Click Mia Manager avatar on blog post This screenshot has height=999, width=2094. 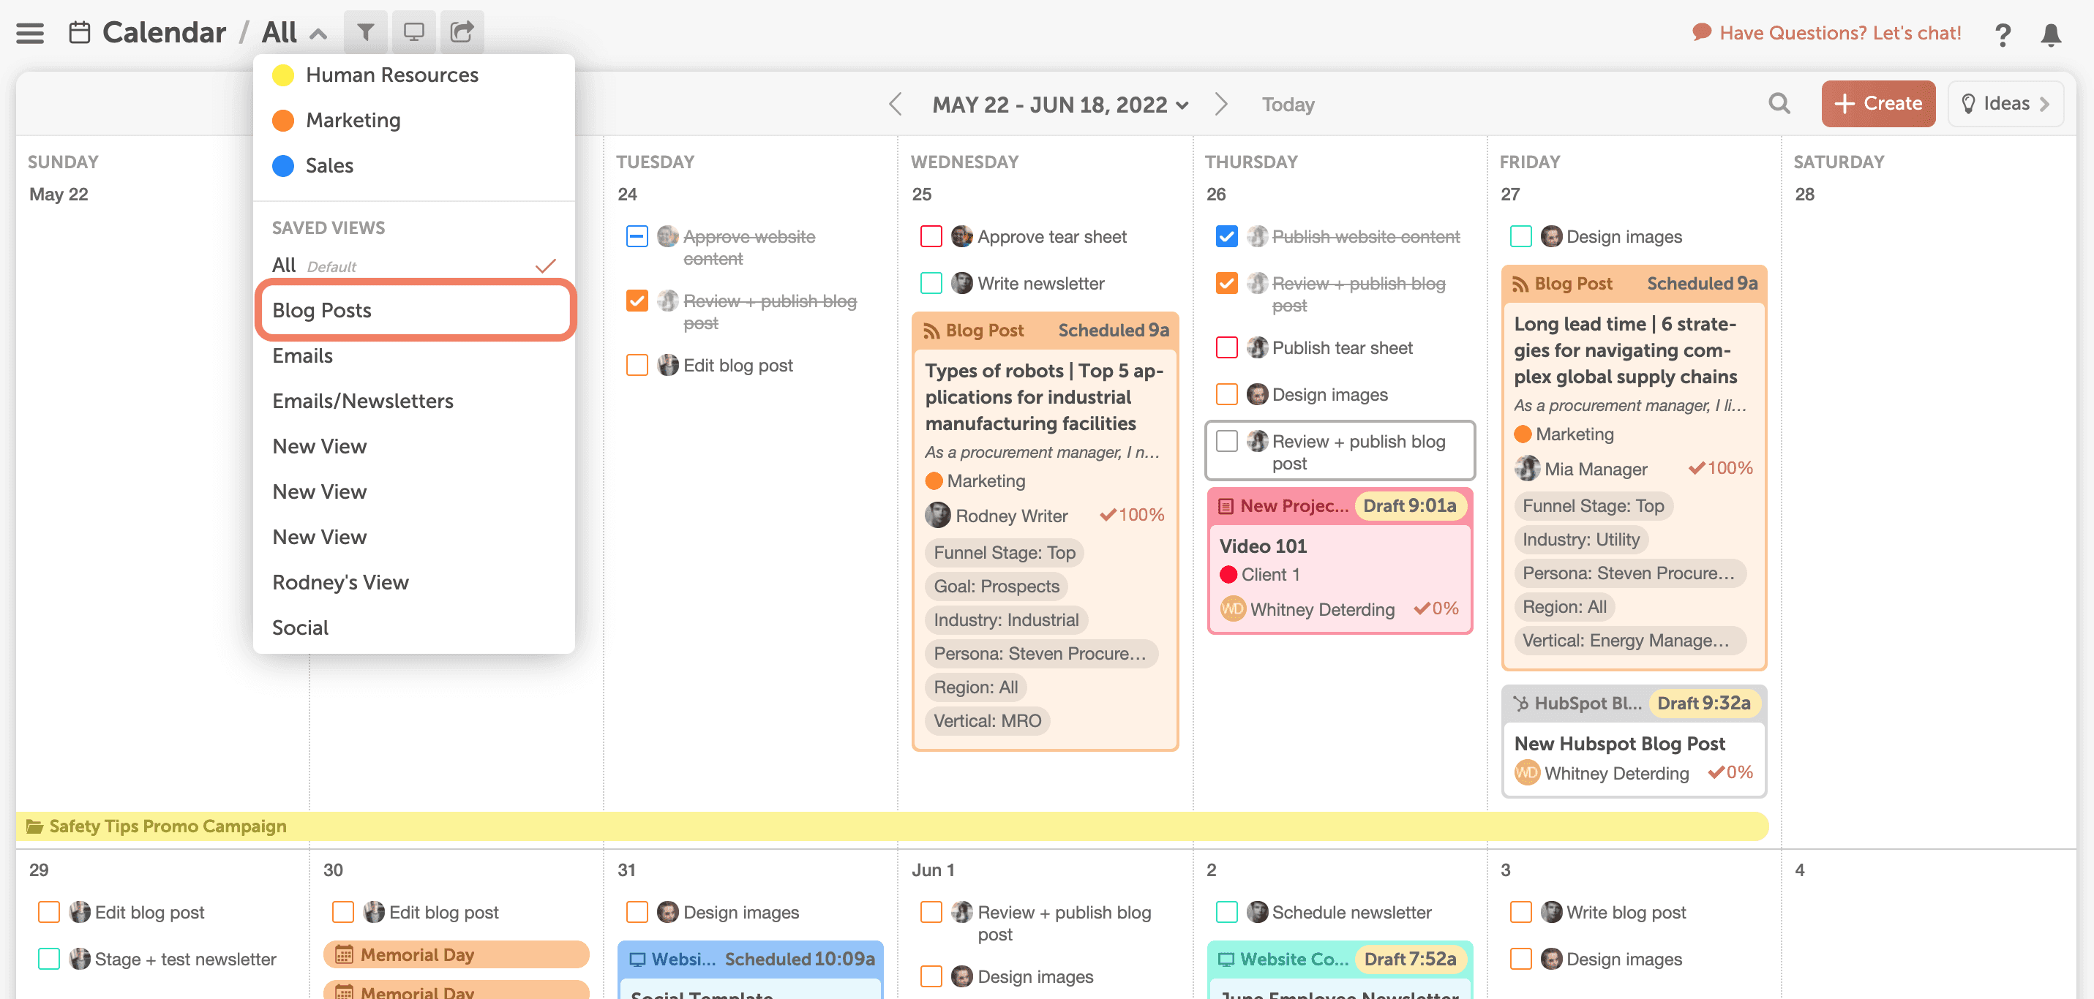coord(1528,468)
